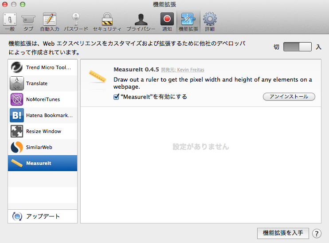Click the yellow minimize window button
This screenshot has height=243, width=329.
tap(14, 4)
